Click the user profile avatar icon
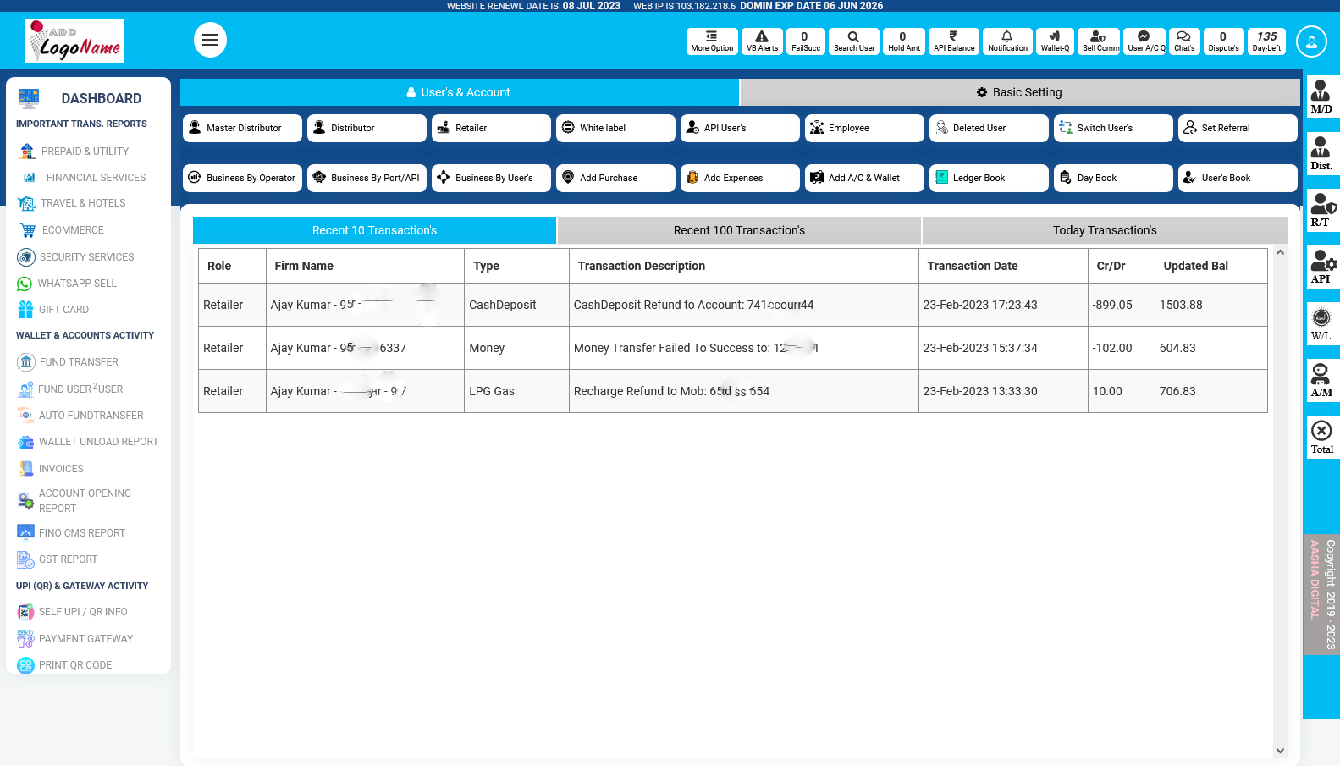This screenshot has height=766, width=1340. pyautogui.click(x=1311, y=41)
